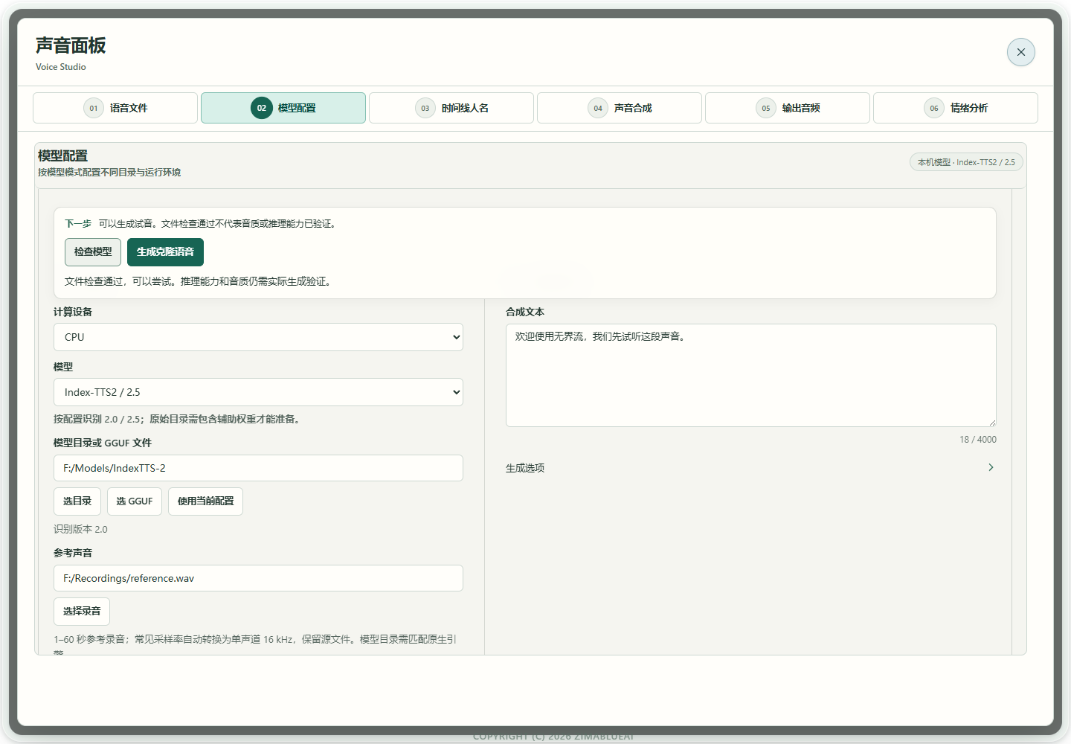
Task: Open the 输出音频 tab
Action: pyautogui.click(x=788, y=108)
